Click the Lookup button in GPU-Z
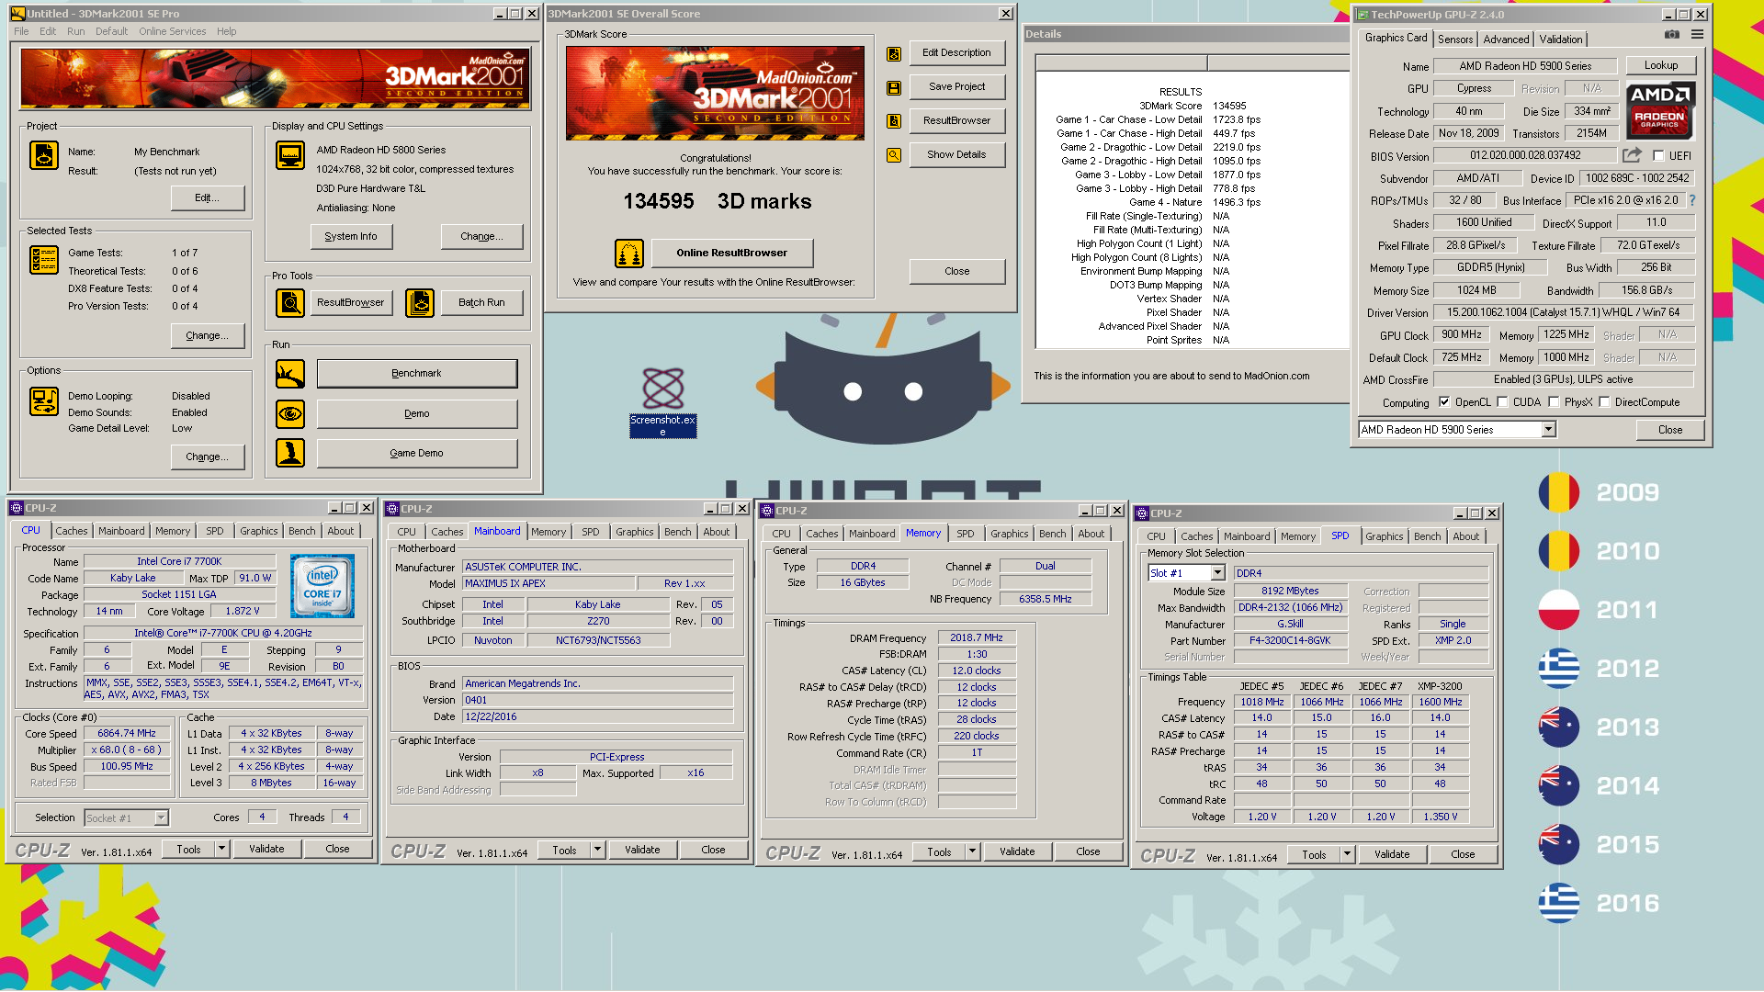 pos(1661,65)
